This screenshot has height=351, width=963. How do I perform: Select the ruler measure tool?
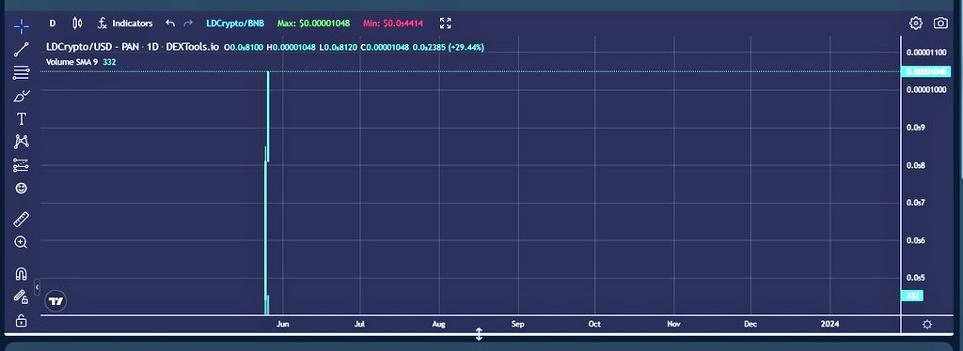click(x=21, y=220)
